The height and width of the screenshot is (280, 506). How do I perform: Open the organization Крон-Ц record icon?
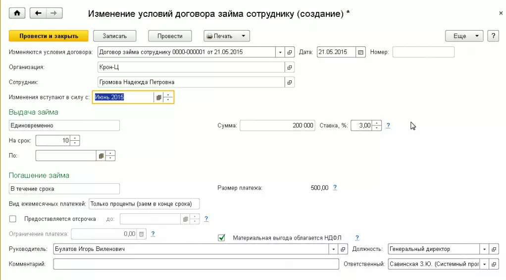[x=290, y=67]
